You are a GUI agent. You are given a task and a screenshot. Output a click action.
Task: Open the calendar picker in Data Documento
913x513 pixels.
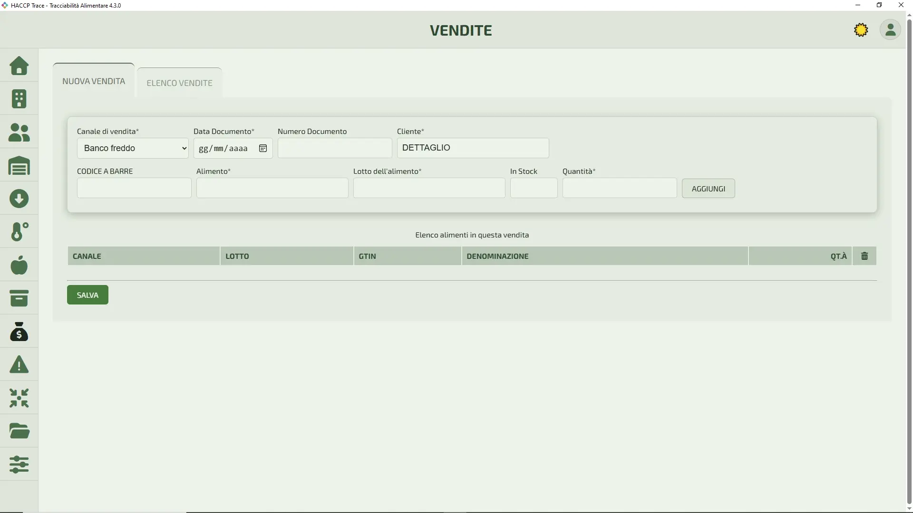(263, 148)
